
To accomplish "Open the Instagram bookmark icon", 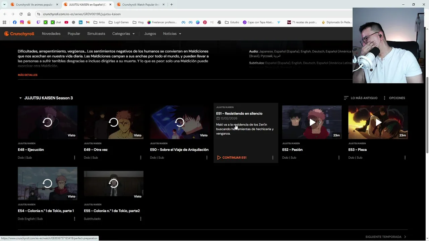I will tap(22, 22).
